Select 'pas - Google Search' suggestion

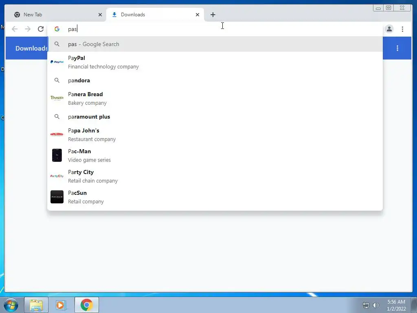pos(215,44)
